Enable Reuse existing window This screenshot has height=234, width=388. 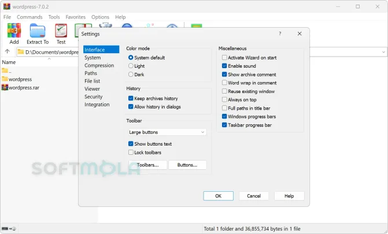coord(224,91)
